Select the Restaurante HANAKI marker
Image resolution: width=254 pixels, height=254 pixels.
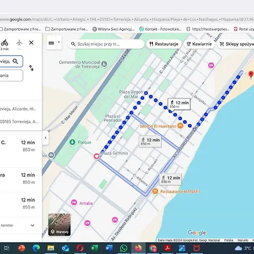[x=155, y=191]
